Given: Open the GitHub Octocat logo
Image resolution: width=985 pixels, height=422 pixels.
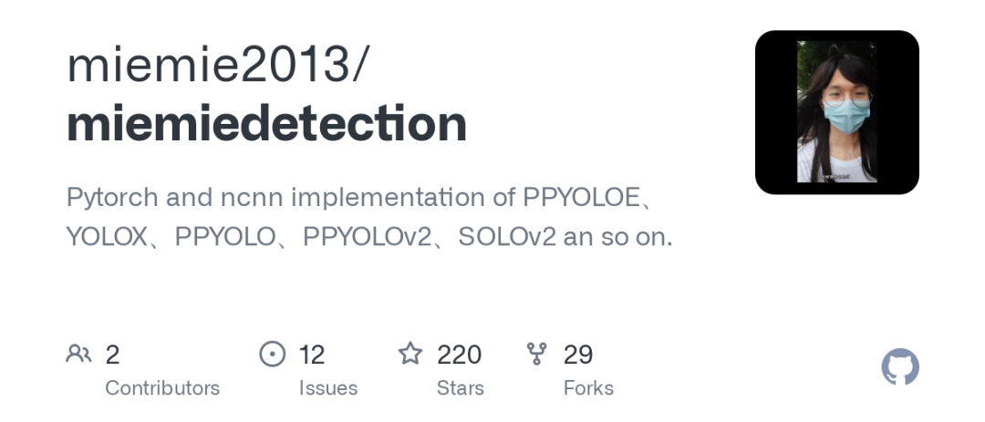Looking at the screenshot, I should tap(900, 367).
